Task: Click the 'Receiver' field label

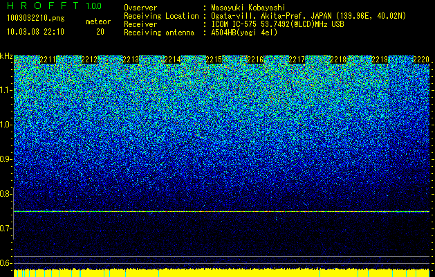Action: [140, 24]
